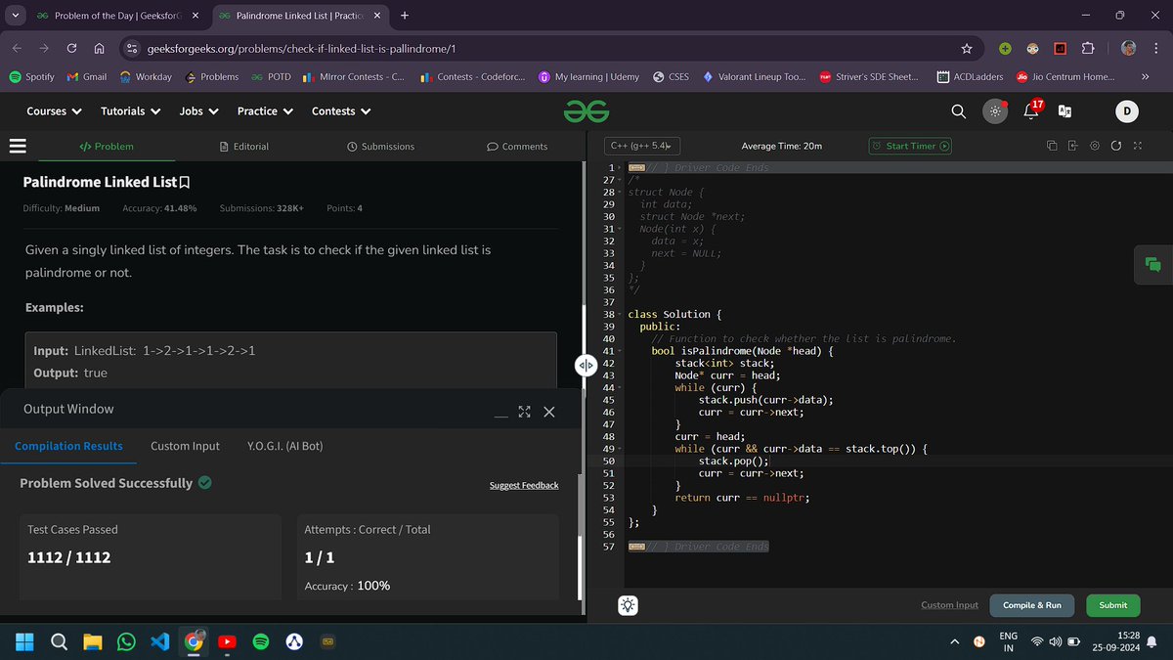
Task: Open the Y.O.G.I. (AI Bot) tab
Action: pos(284,446)
